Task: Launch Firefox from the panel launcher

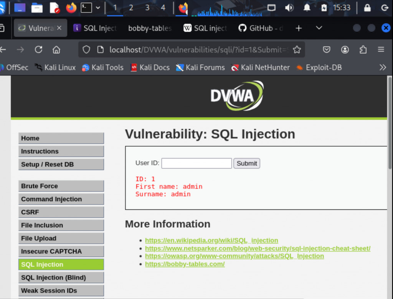Action: coord(71,8)
